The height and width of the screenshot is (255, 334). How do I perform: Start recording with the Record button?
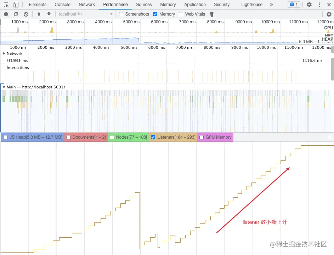[x=6, y=14]
